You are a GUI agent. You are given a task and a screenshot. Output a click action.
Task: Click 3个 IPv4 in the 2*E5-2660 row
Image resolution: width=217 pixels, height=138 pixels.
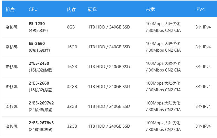click(x=203, y=87)
